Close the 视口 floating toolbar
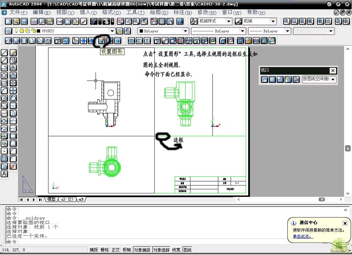352x255 pixels. pyautogui.click(x=332, y=71)
